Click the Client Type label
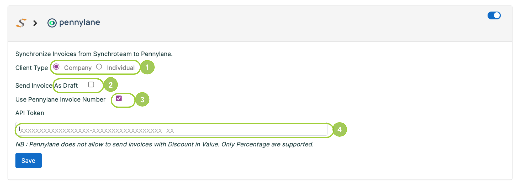Viewport: 521px width, 188px height. coord(32,68)
